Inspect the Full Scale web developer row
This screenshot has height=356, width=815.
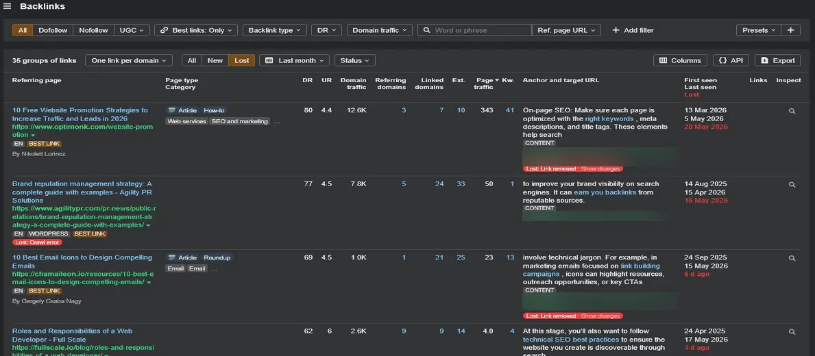coord(792,331)
